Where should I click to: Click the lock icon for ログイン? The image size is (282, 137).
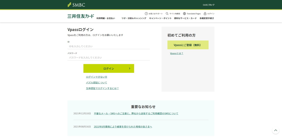[205, 13]
